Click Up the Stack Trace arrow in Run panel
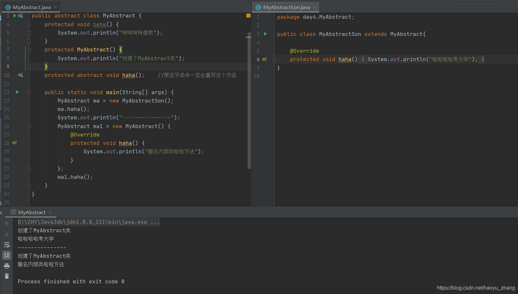The height and width of the screenshot is (294, 518). (x=7, y=224)
